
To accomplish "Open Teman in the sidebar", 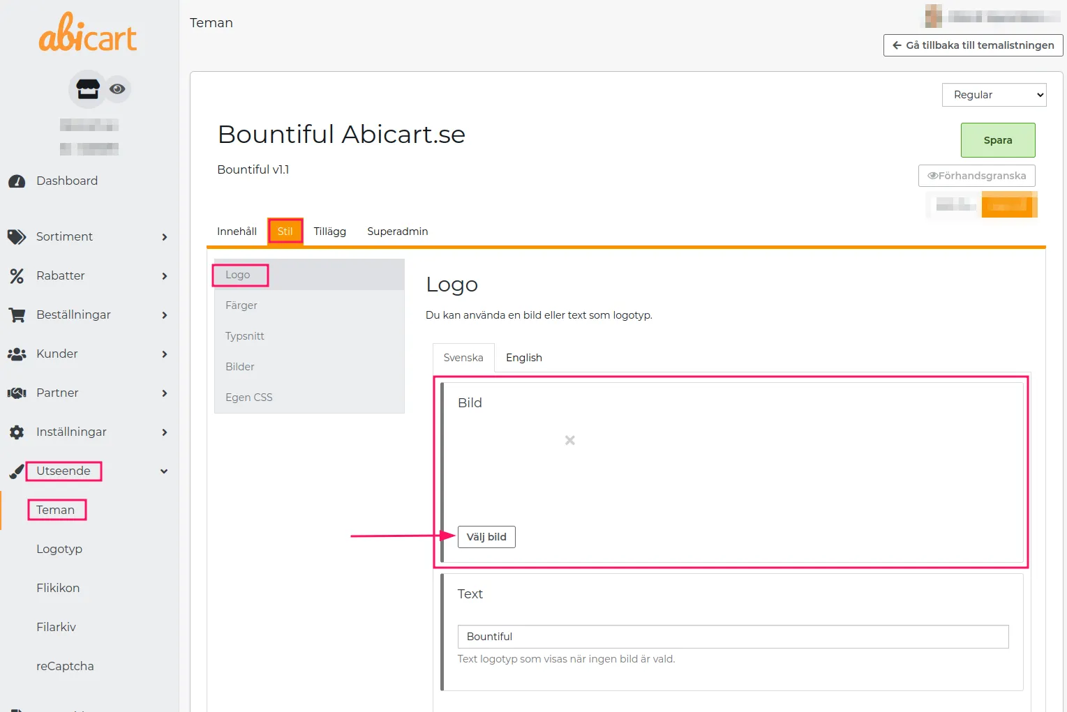I will [x=55, y=510].
